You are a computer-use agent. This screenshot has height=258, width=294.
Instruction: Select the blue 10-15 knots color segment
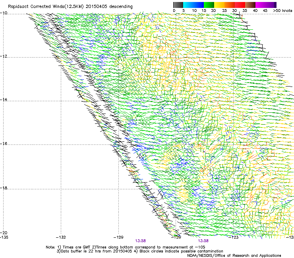click(x=199, y=5)
